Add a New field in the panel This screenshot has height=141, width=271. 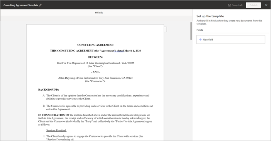click(230, 40)
